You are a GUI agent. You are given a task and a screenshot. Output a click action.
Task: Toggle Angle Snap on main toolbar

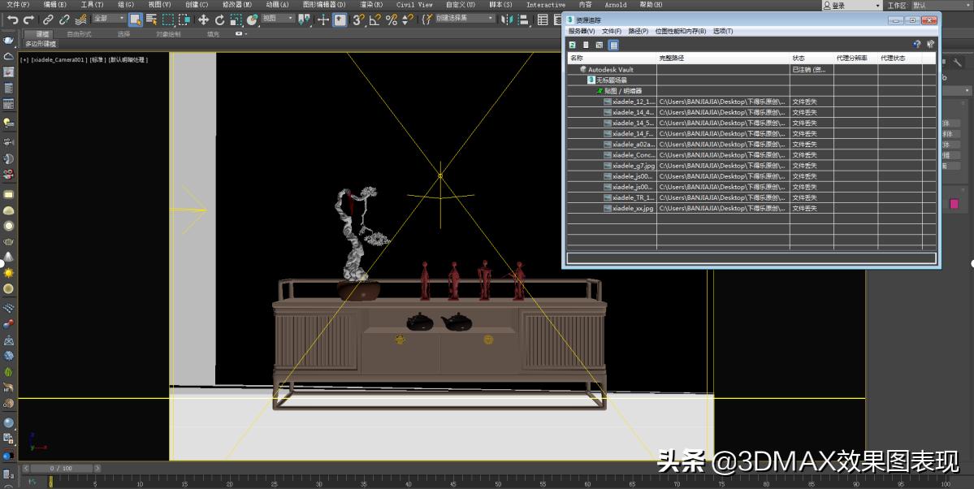click(x=374, y=19)
